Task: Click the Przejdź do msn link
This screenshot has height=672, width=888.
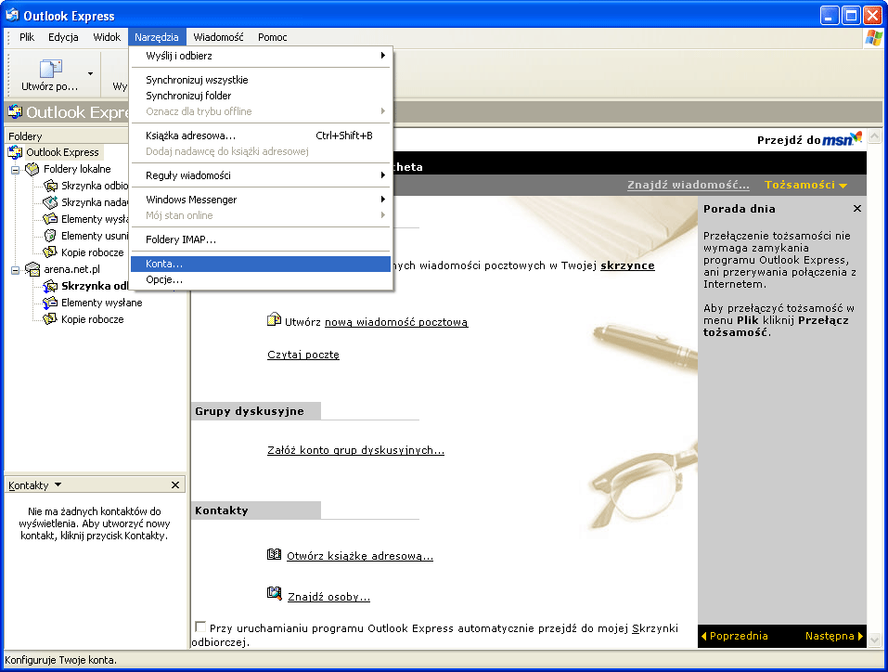Action: pyautogui.click(x=810, y=139)
